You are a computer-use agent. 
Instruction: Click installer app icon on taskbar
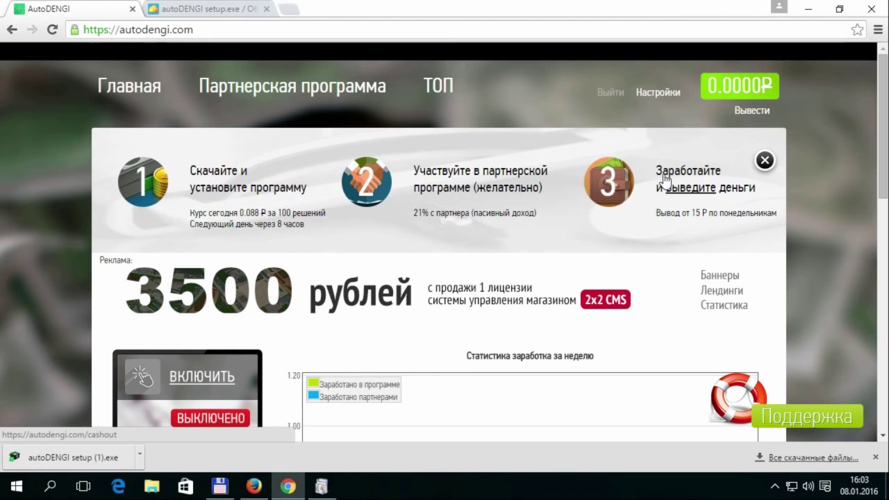coord(321,486)
